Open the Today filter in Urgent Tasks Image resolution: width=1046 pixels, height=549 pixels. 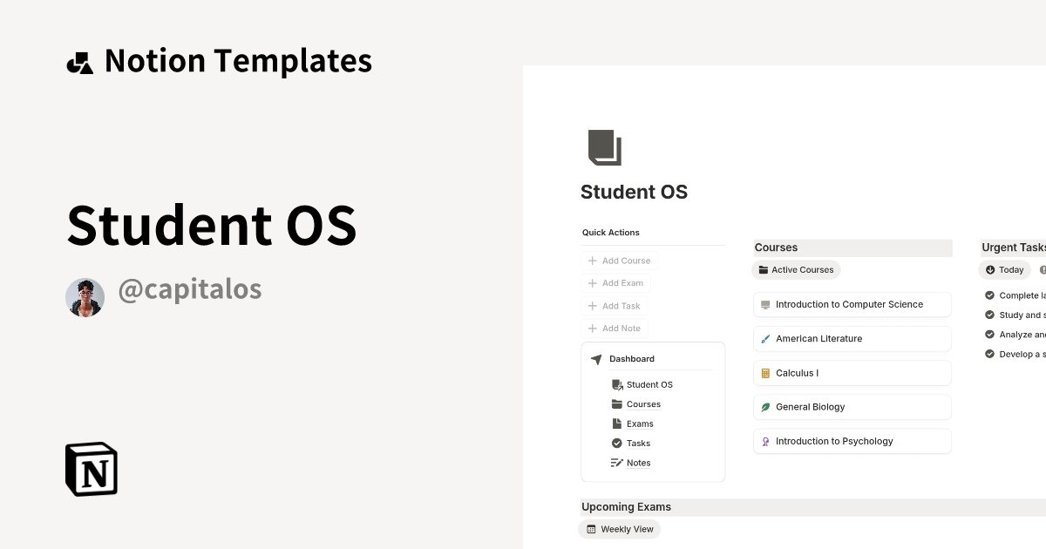(x=1004, y=269)
